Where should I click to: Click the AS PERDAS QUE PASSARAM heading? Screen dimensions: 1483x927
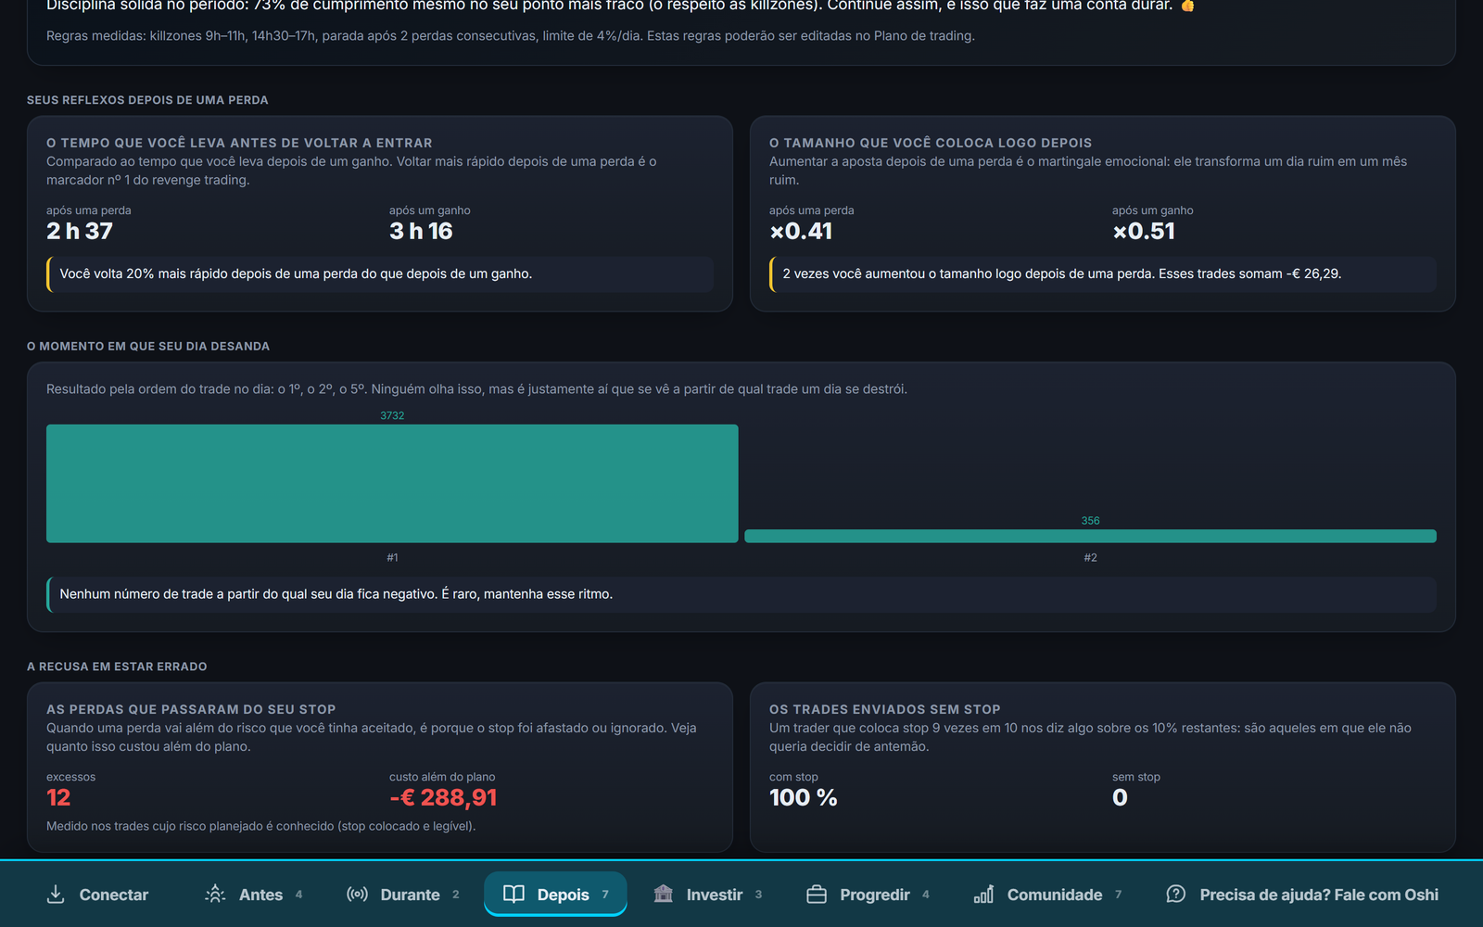pyautogui.click(x=191, y=709)
